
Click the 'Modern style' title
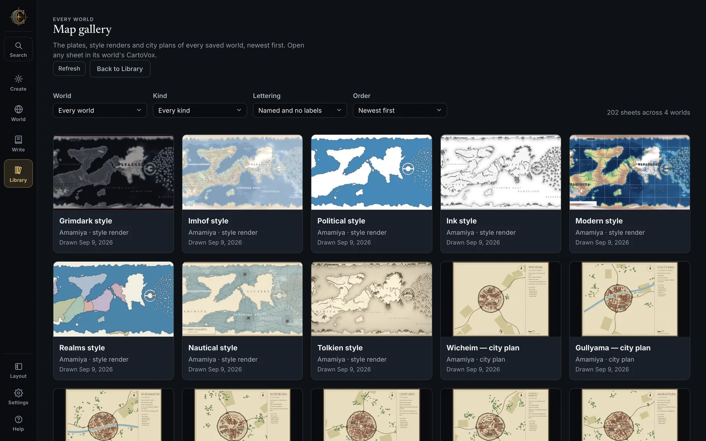pyautogui.click(x=599, y=221)
